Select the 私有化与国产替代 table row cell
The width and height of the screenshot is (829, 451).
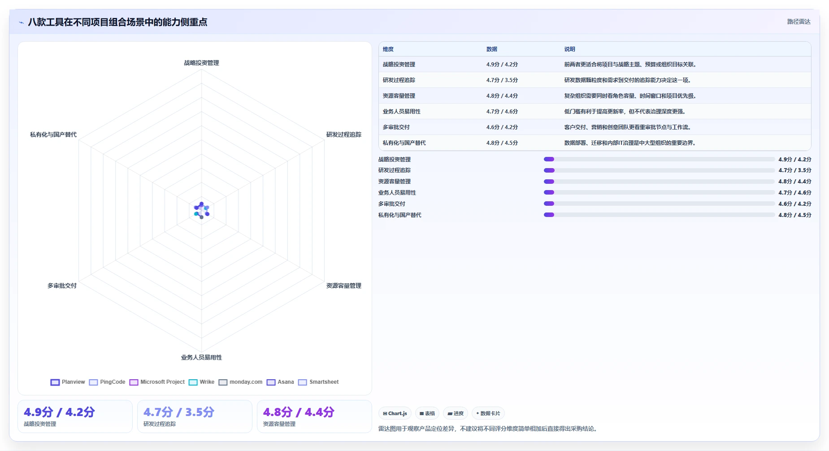pos(404,143)
